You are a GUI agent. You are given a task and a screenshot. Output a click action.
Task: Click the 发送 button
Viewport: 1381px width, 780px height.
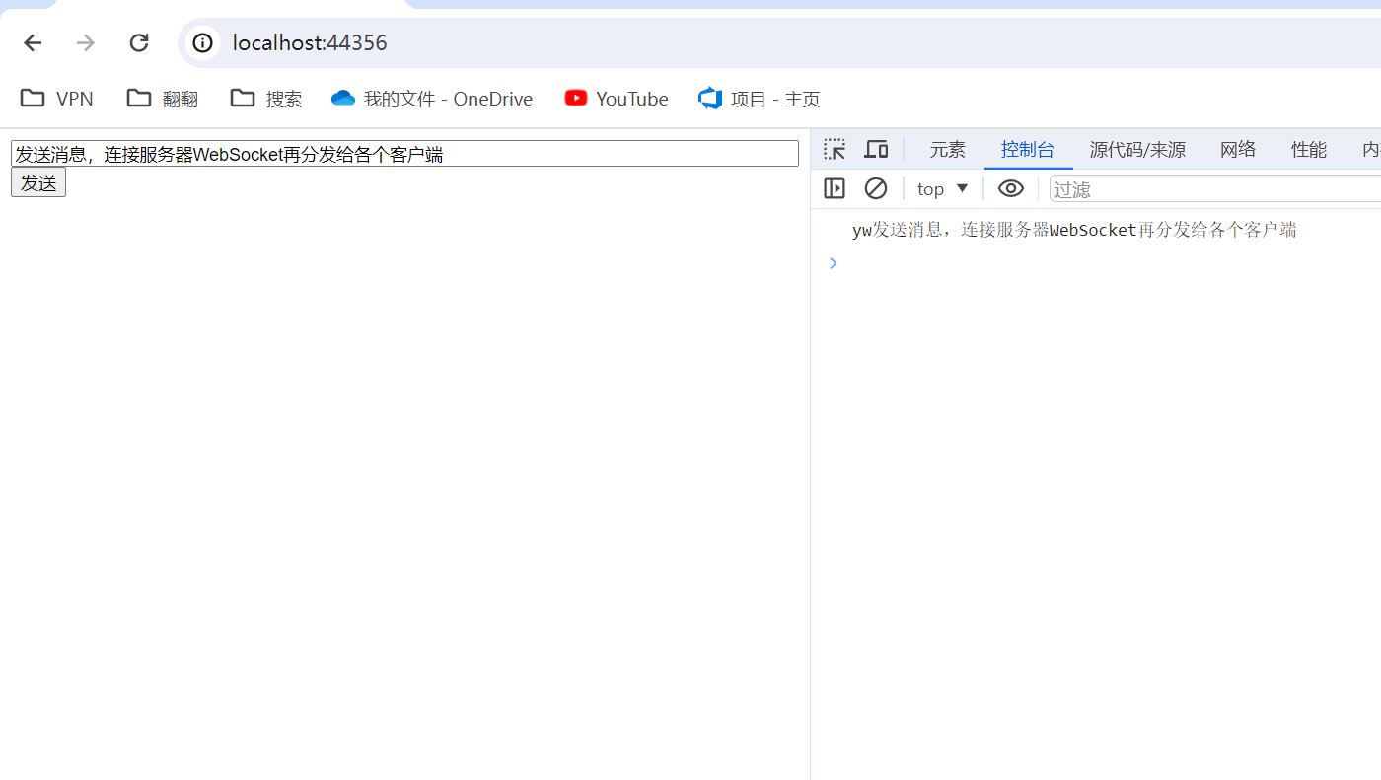tap(38, 182)
